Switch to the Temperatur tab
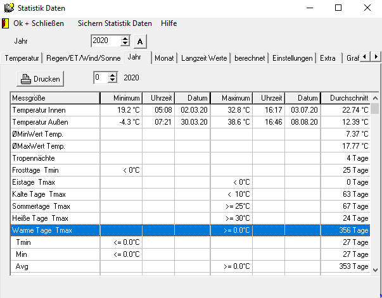 click(22, 58)
